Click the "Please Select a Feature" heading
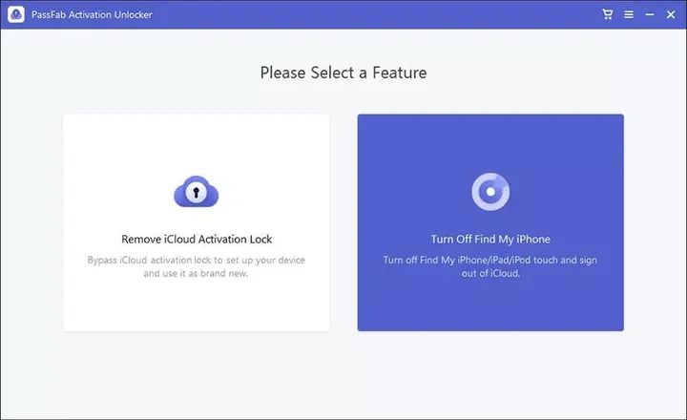The width and height of the screenshot is (687, 420). 343,73
